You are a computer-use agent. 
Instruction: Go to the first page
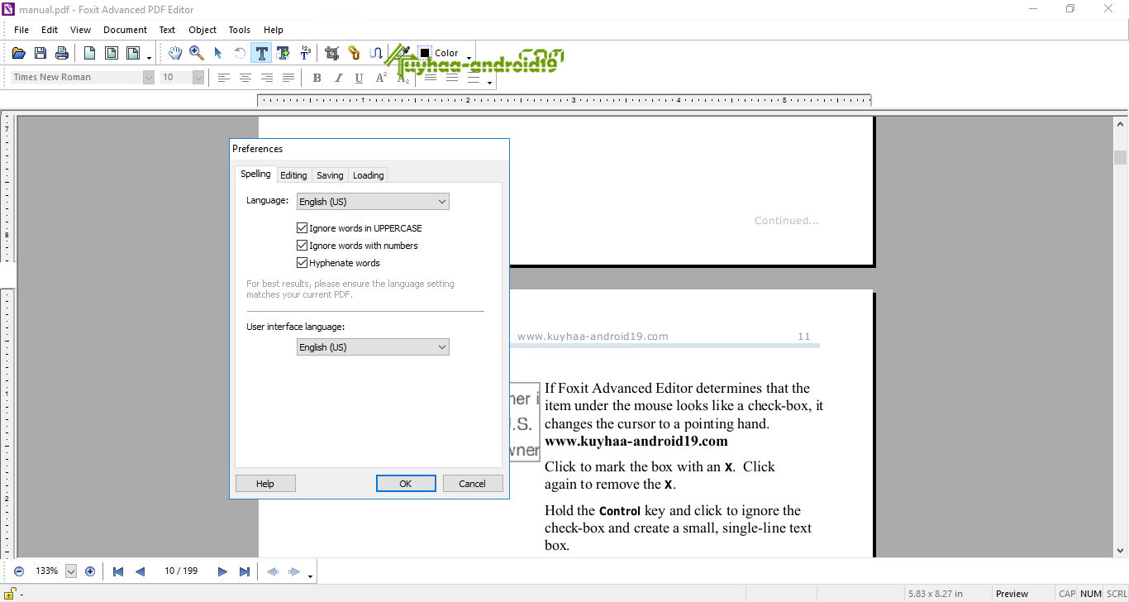(x=118, y=571)
